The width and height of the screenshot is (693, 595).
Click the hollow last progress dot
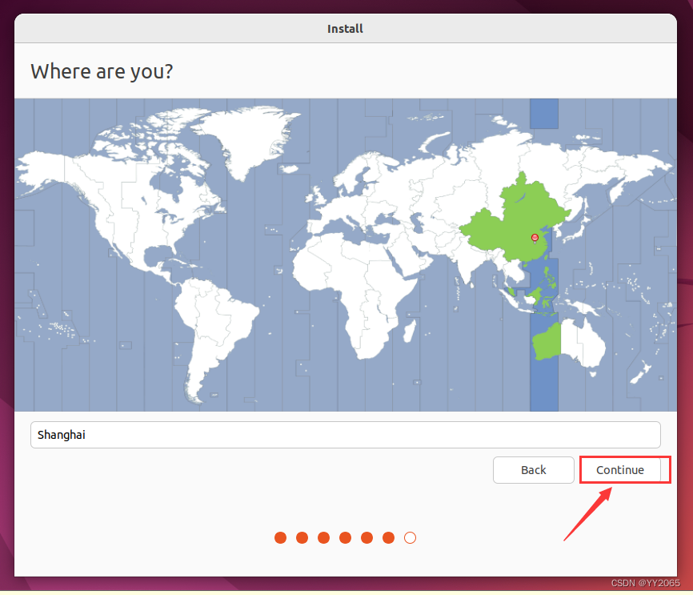[411, 537]
